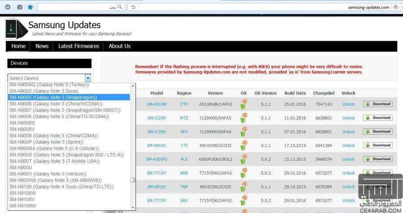Open the SM-N910C model link
Viewport: 403px width, 213px height.
(x=157, y=187)
